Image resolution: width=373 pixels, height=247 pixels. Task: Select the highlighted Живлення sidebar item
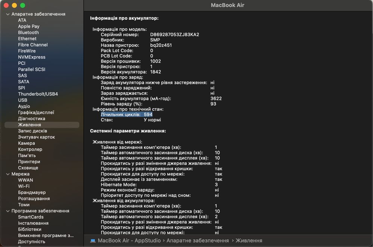coord(42,125)
